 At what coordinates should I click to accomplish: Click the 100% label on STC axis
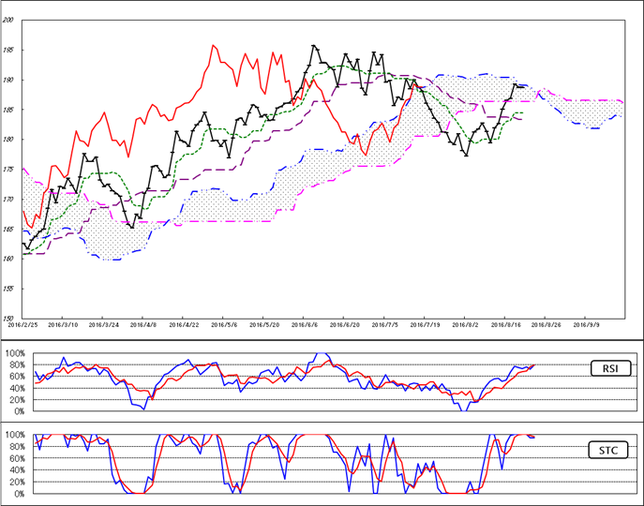pyautogui.click(x=14, y=435)
